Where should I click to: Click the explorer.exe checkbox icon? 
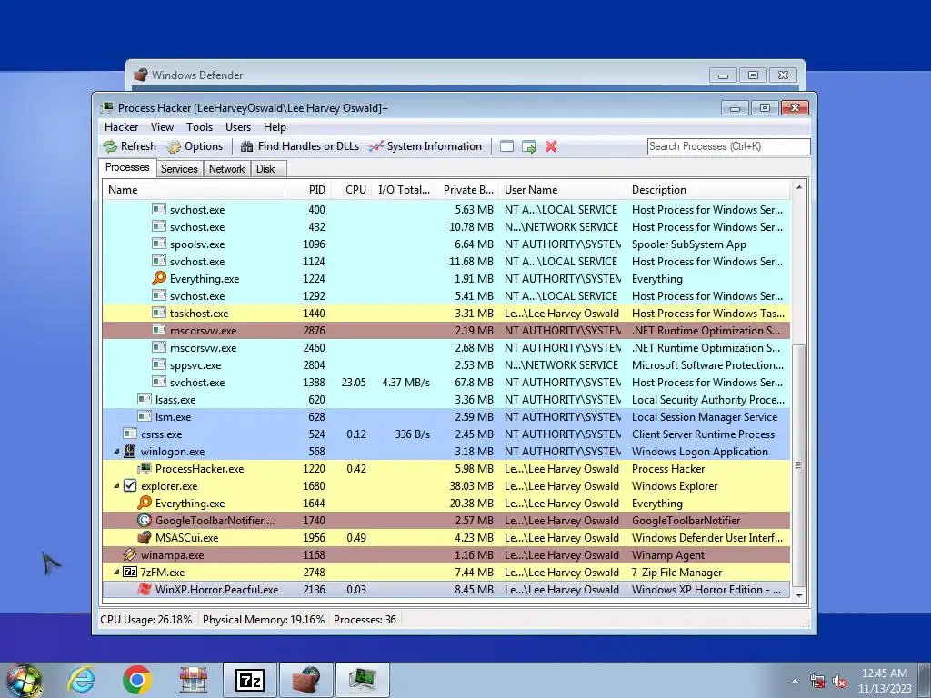click(x=130, y=485)
